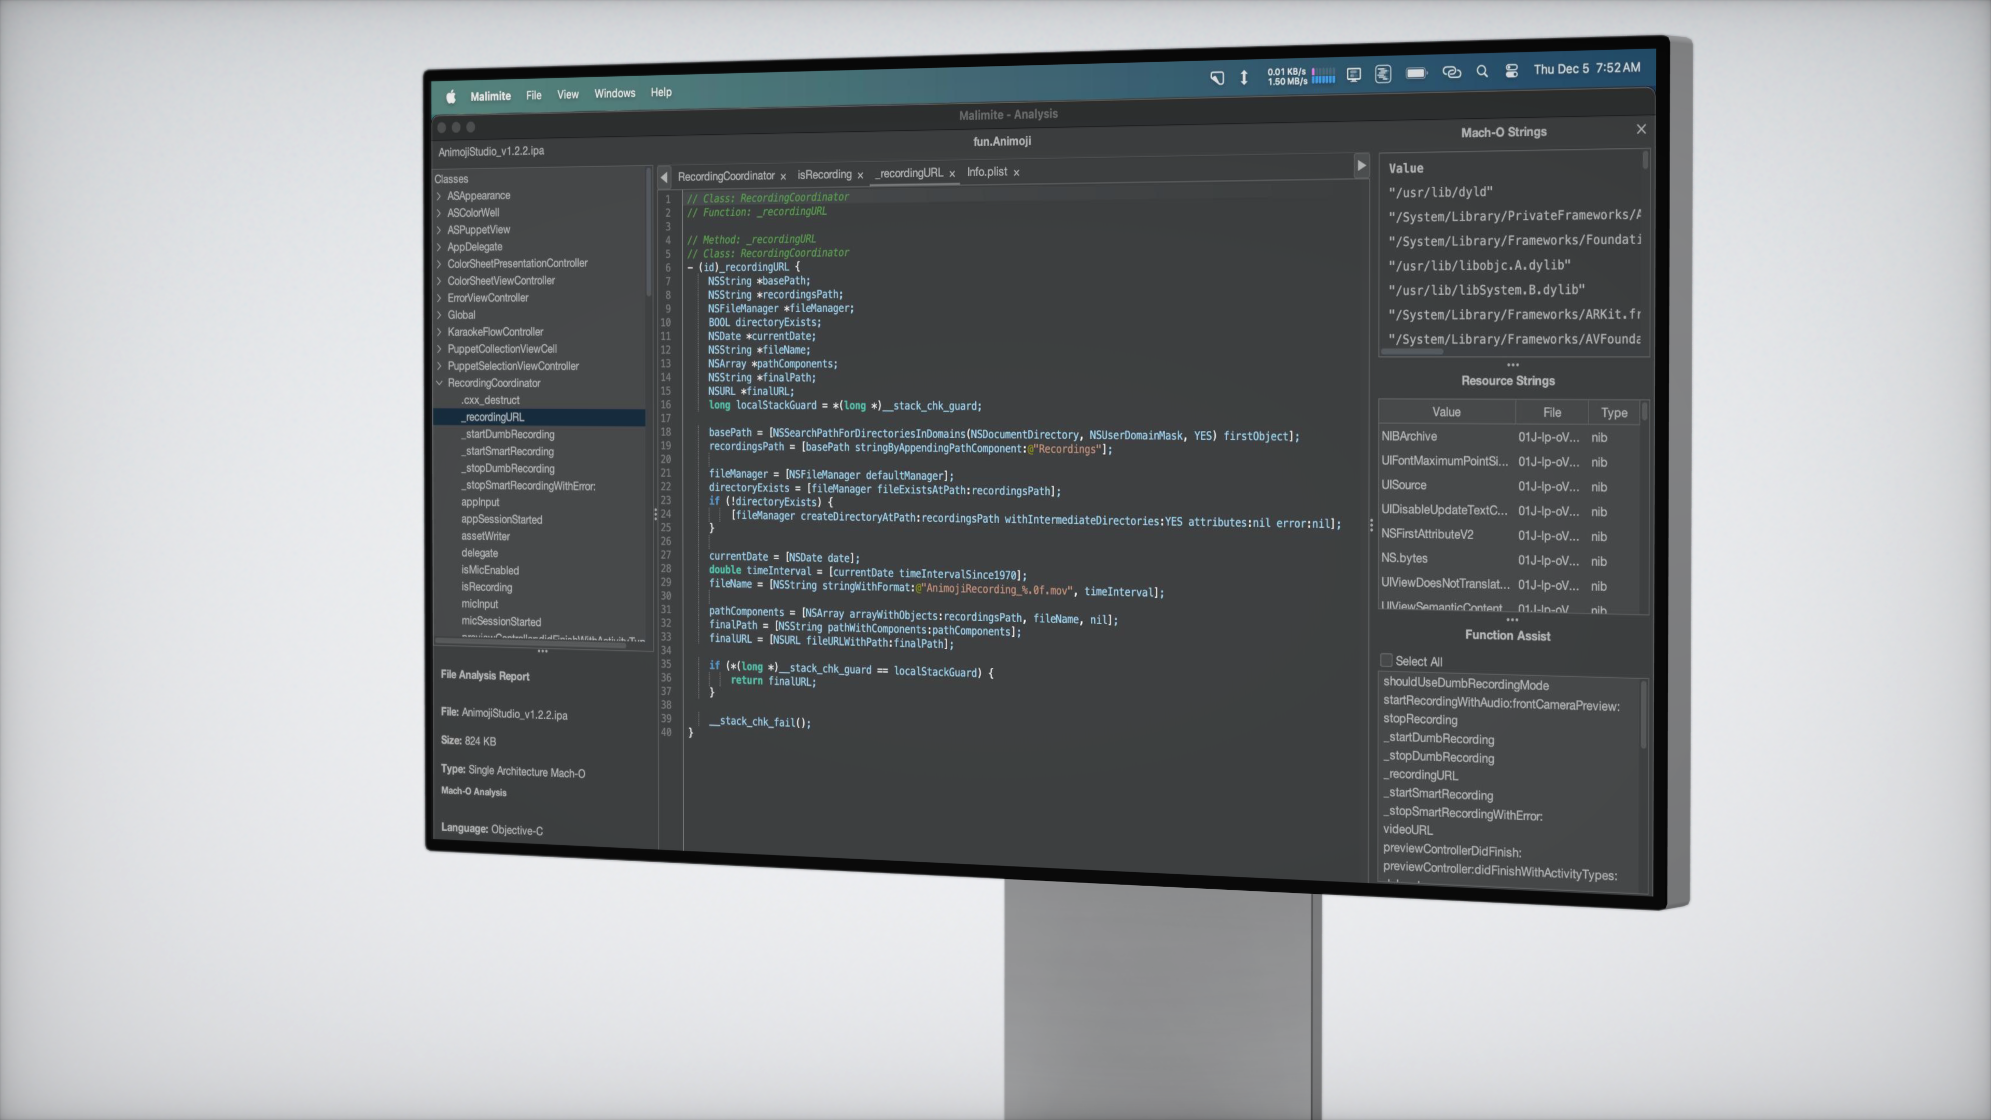Select the "/usr/lib/libobjc.A.dylib" Mach-O string
The image size is (1991, 1120).
coord(1479,266)
